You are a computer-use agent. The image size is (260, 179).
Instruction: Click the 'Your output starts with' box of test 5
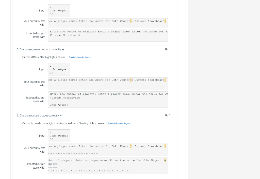108,83
